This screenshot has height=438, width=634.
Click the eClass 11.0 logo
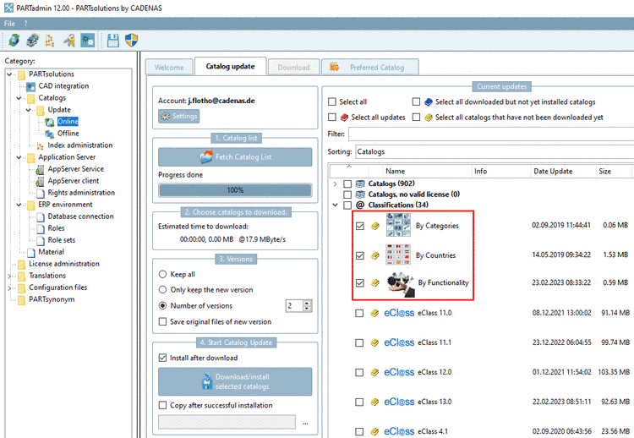pos(399,313)
